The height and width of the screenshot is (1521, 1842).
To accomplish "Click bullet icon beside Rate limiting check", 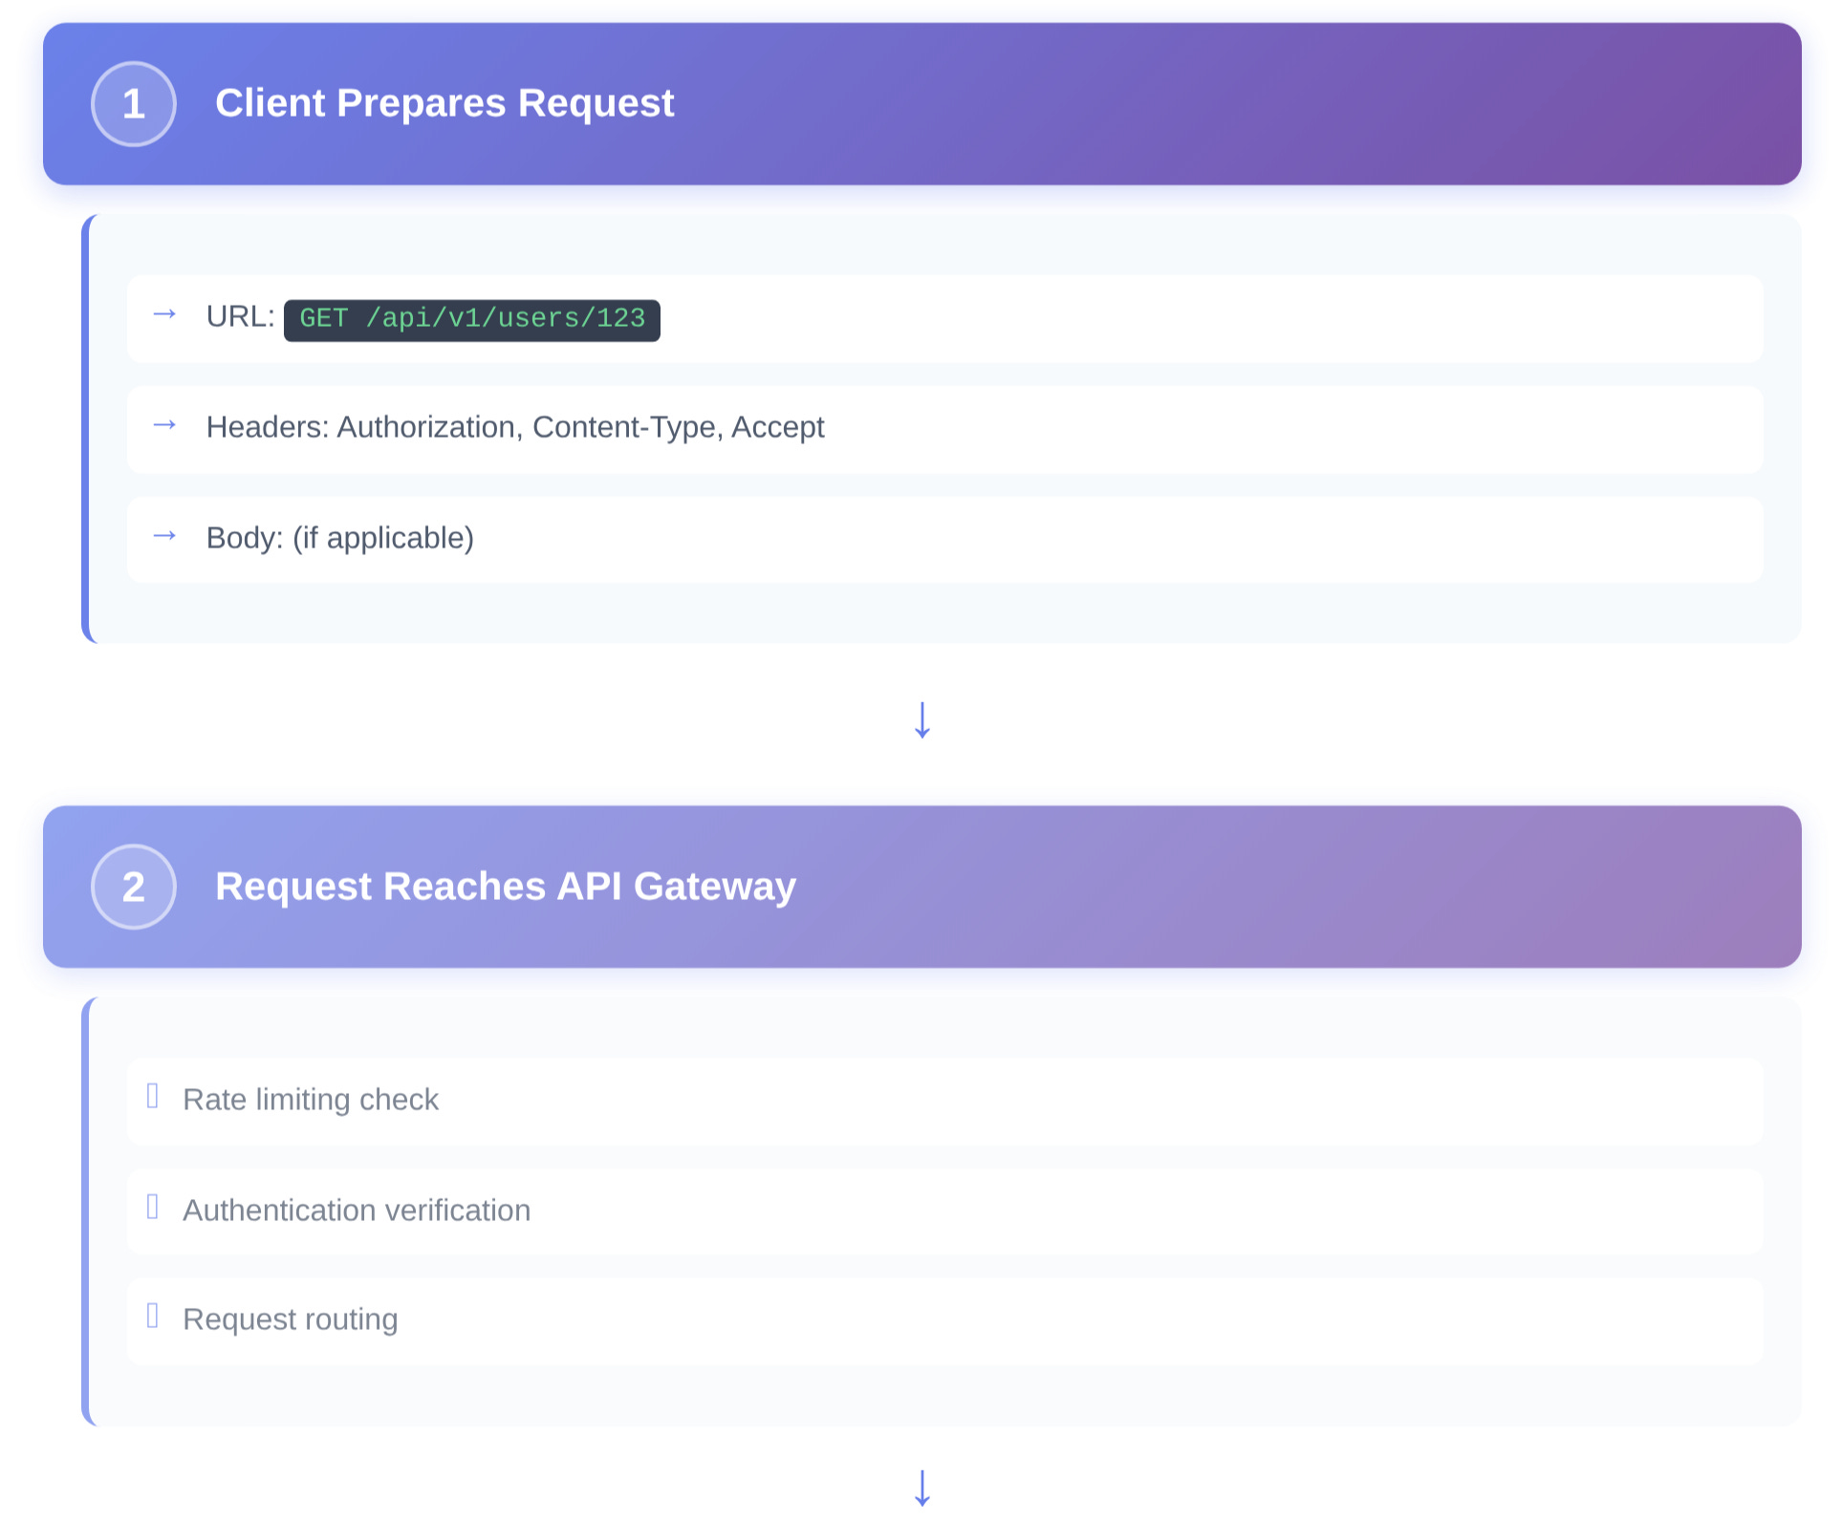I will [x=152, y=1096].
